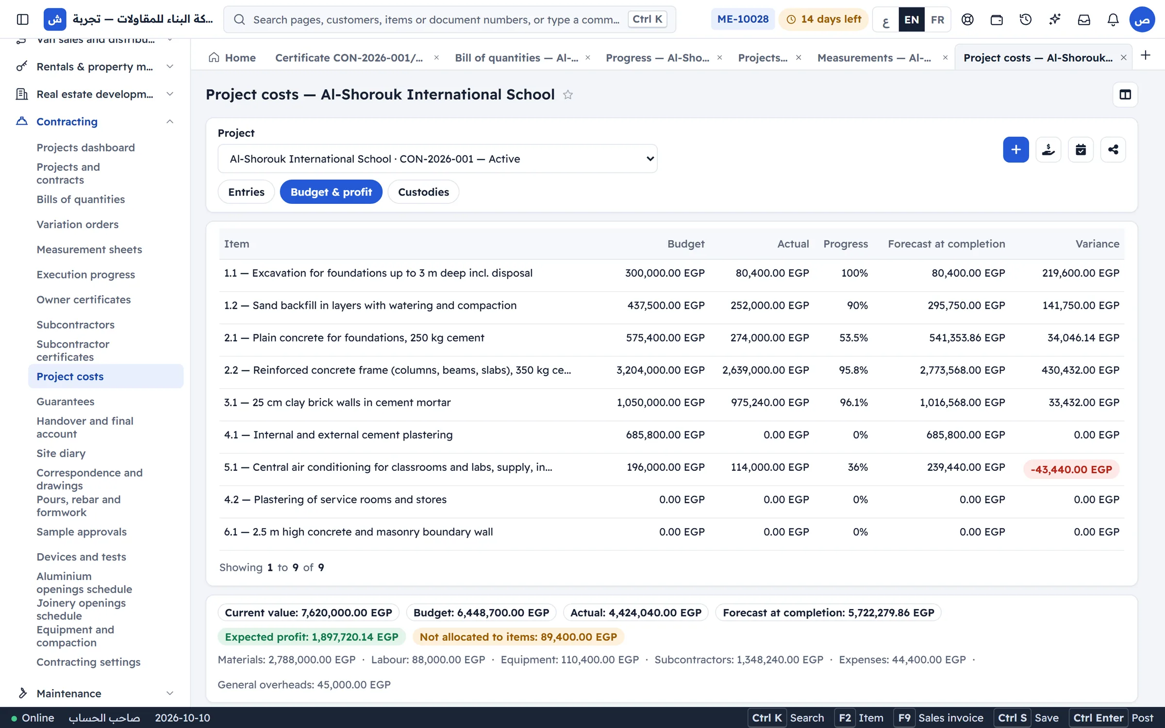
Task: Open the help lifebuoy icon
Action: [967, 19]
